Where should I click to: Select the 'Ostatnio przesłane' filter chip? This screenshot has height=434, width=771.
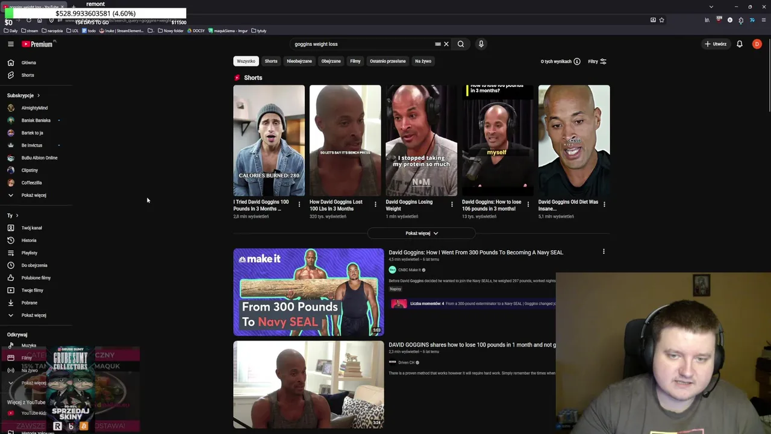click(x=388, y=61)
